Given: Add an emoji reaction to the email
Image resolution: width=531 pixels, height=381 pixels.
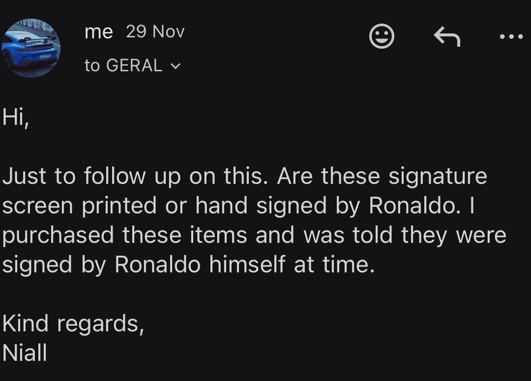Looking at the screenshot, I should (x=382, y=36).
